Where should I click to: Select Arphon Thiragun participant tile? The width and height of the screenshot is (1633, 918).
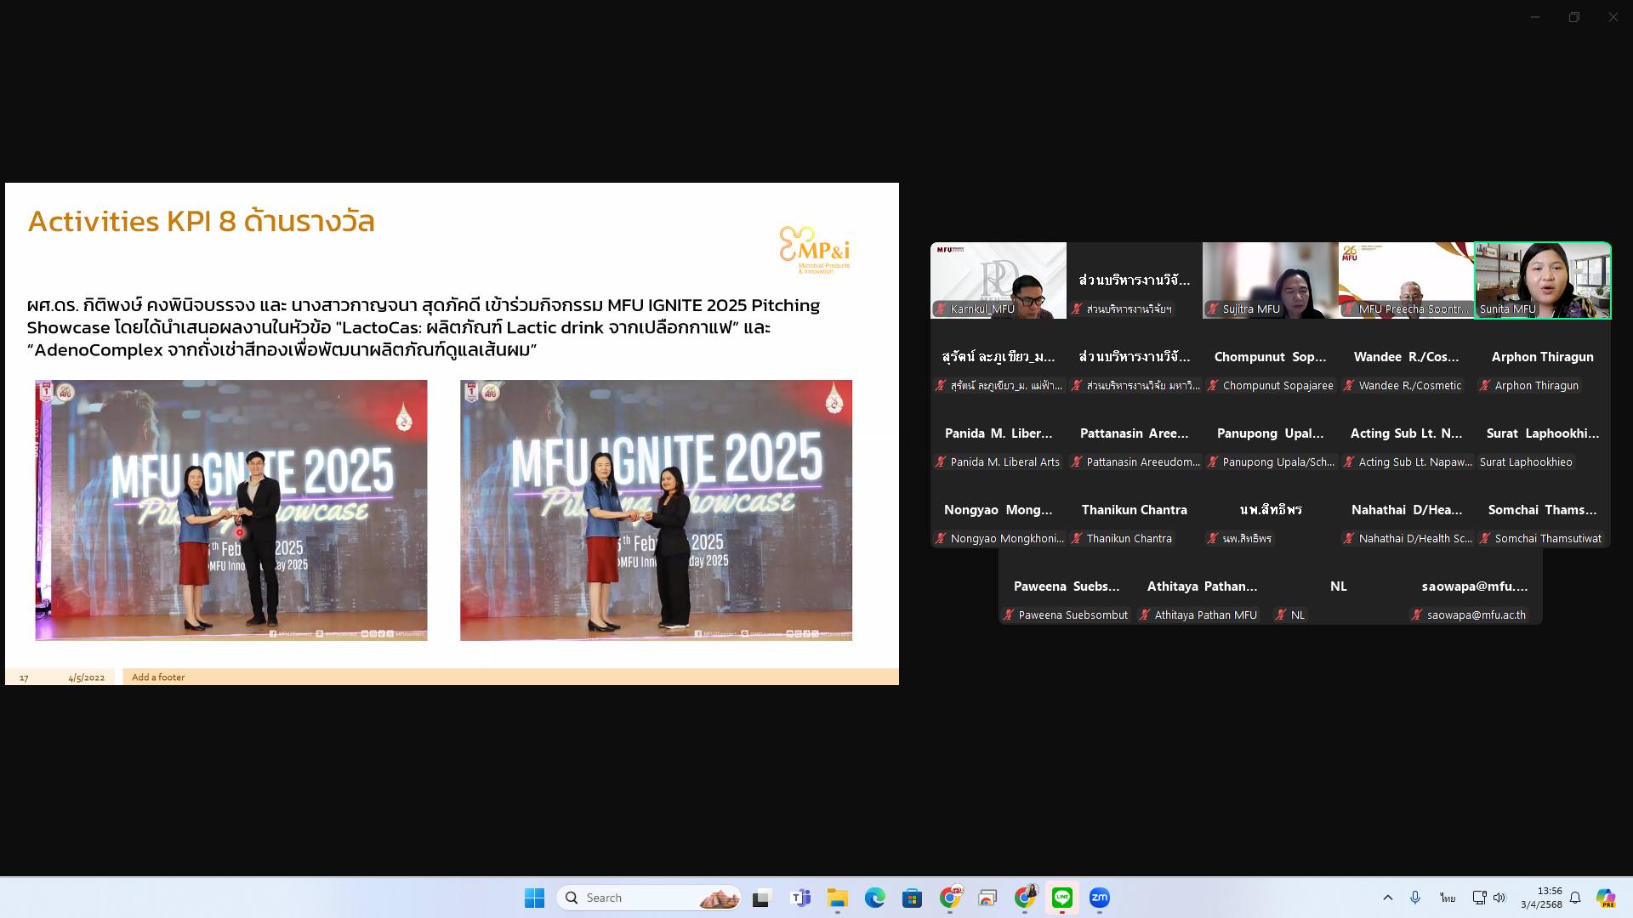[1543, 357]
